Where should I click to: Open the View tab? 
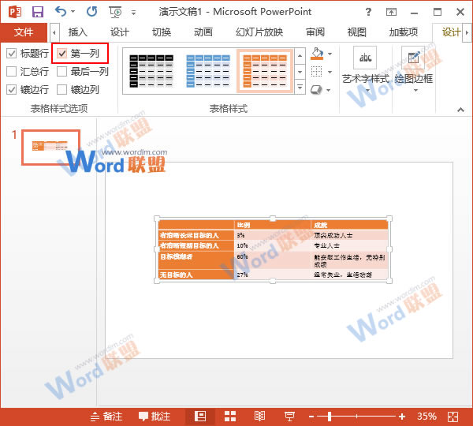point(357,32)
